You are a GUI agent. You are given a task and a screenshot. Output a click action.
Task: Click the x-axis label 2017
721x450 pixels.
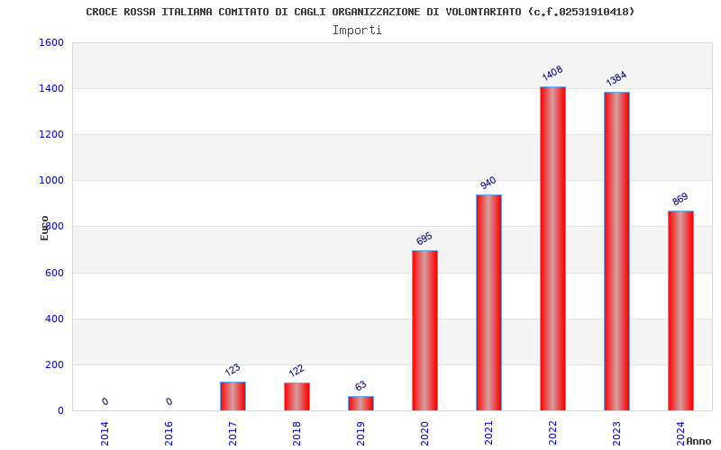point(233,433)
